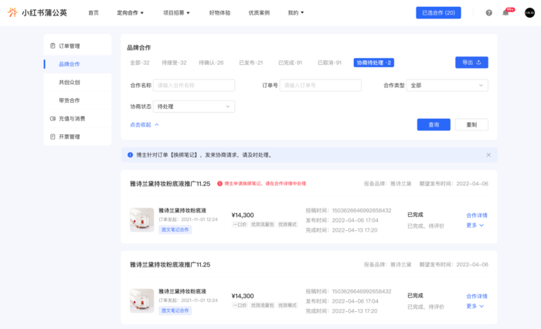Image resolution: width=541 pixels, height=329 pixels.
Task: Open 订单管理 in the sidebar
Action: 69,46
